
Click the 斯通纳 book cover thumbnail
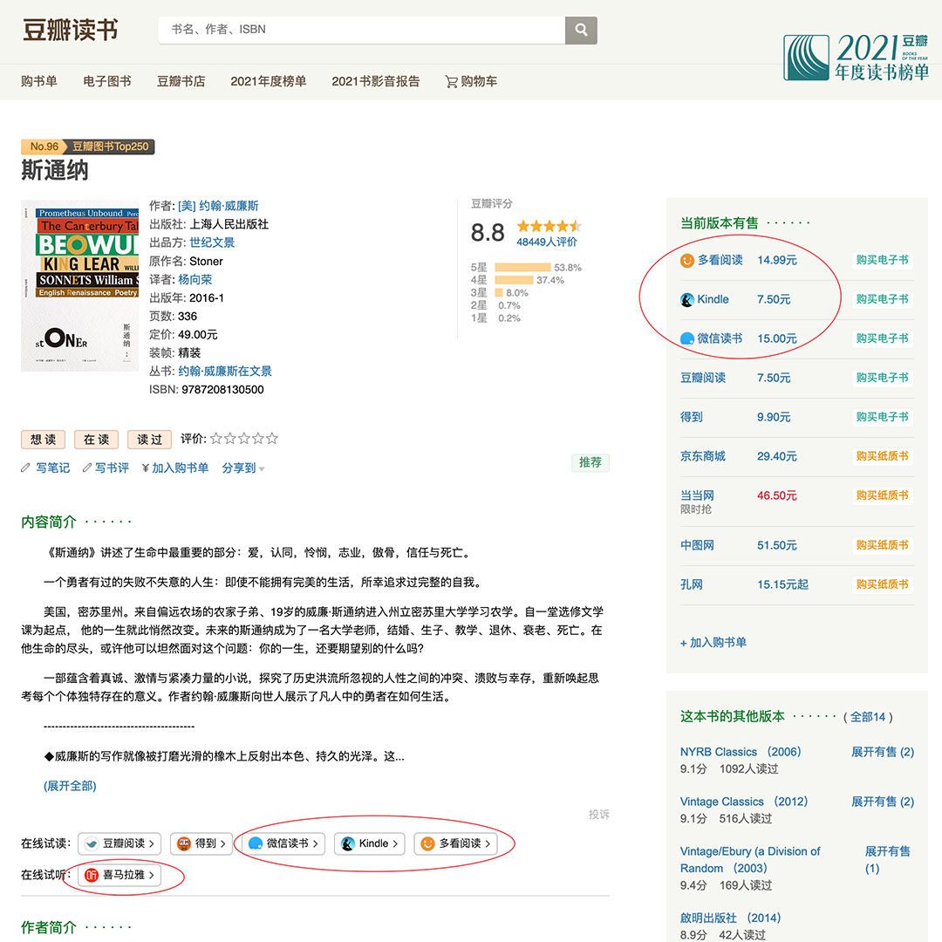tap(80, 286)
